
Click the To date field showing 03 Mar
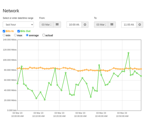pyautogui.click(x=101, y=25)
